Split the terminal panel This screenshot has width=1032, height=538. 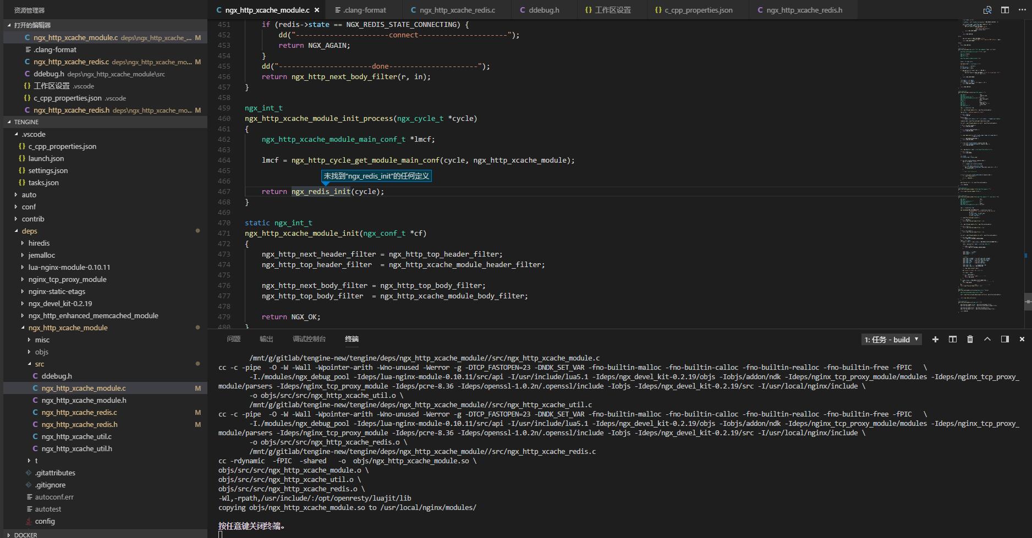click(x=952, y=339)
